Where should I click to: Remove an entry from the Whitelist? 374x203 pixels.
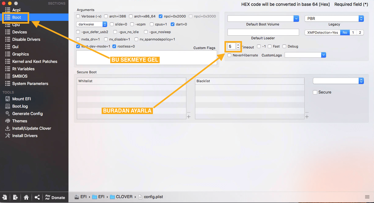[x=189, y=113]
